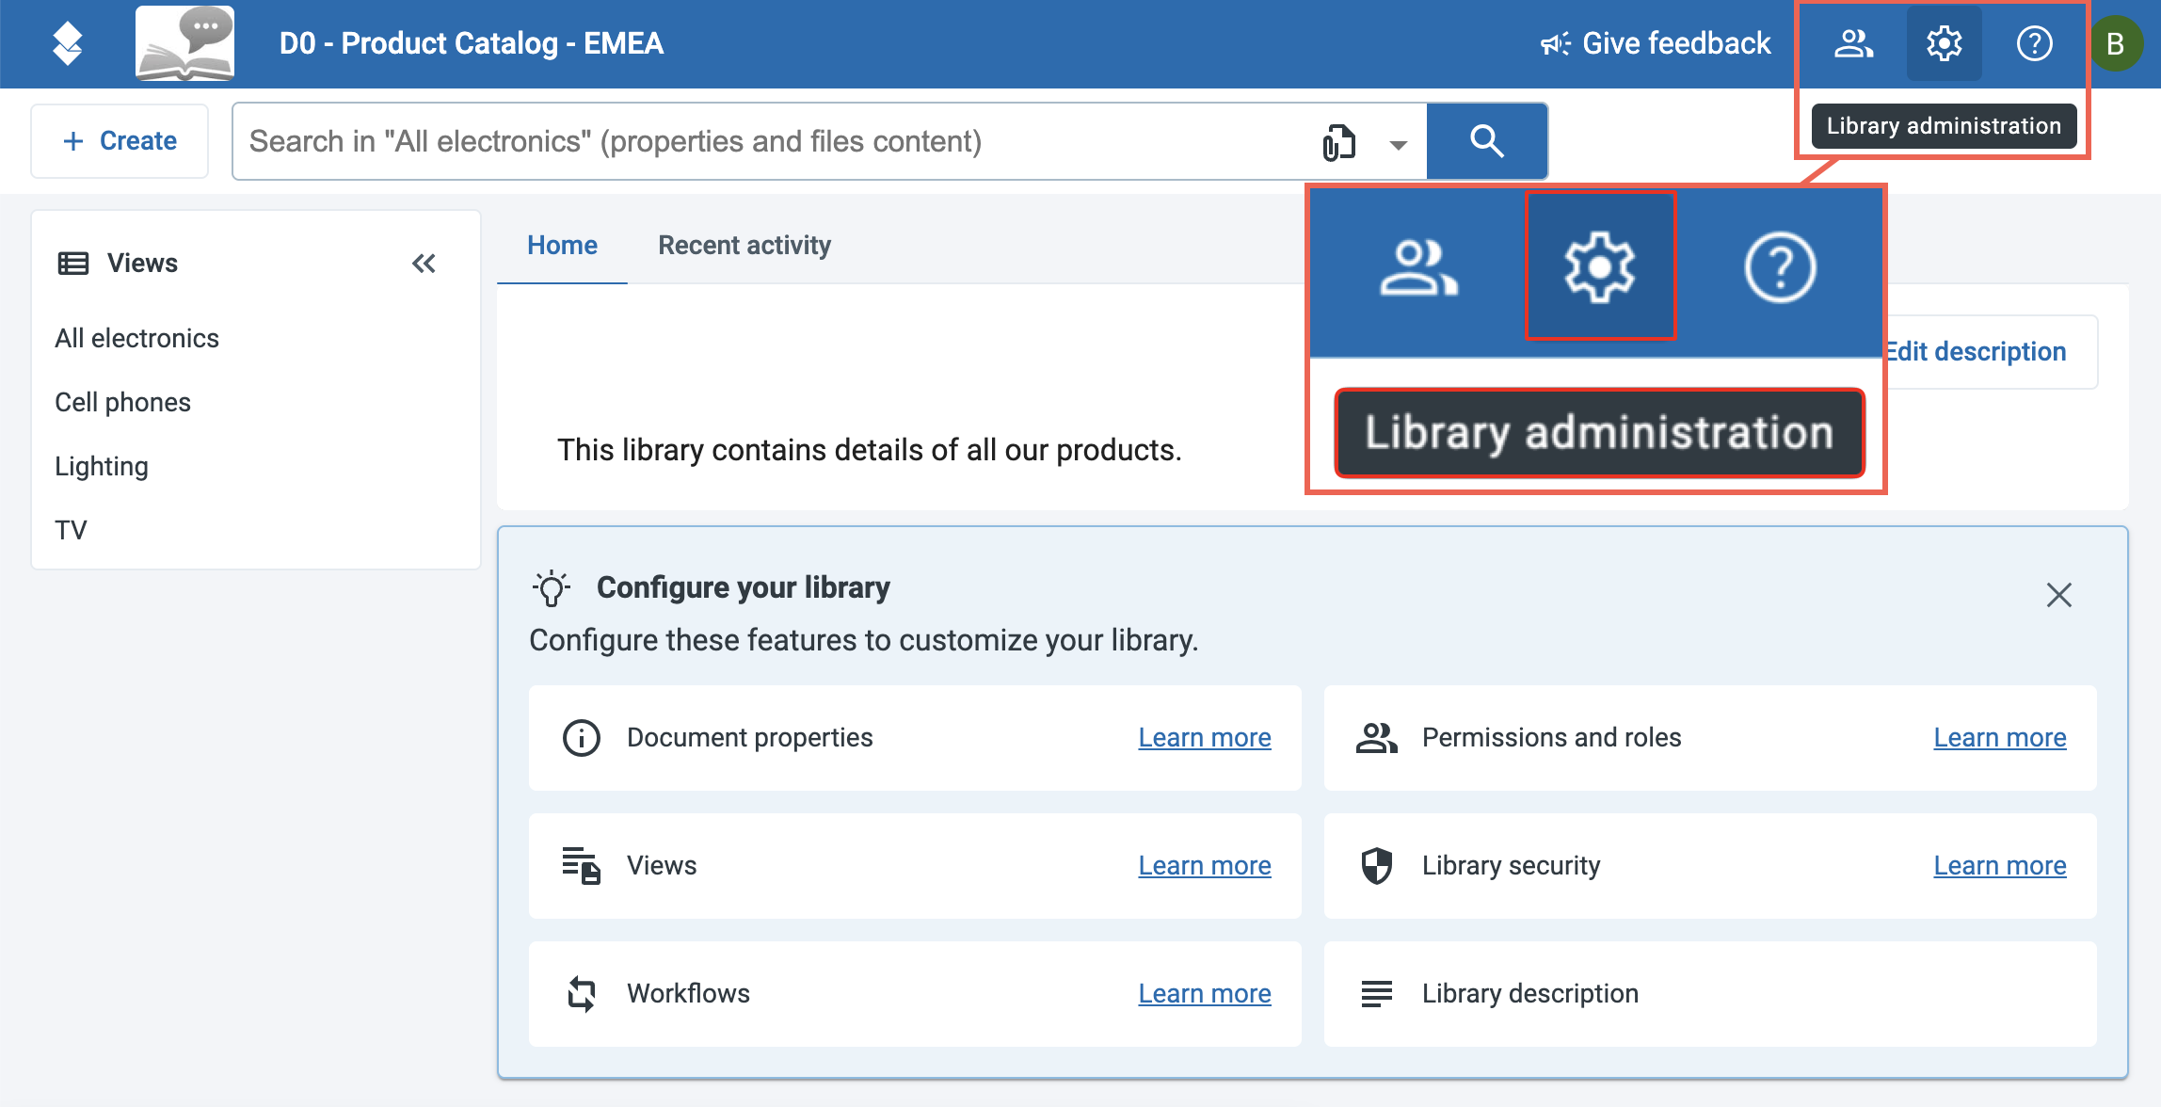Open the Lighting view
2161x1107 pixels.
(102, 467)
